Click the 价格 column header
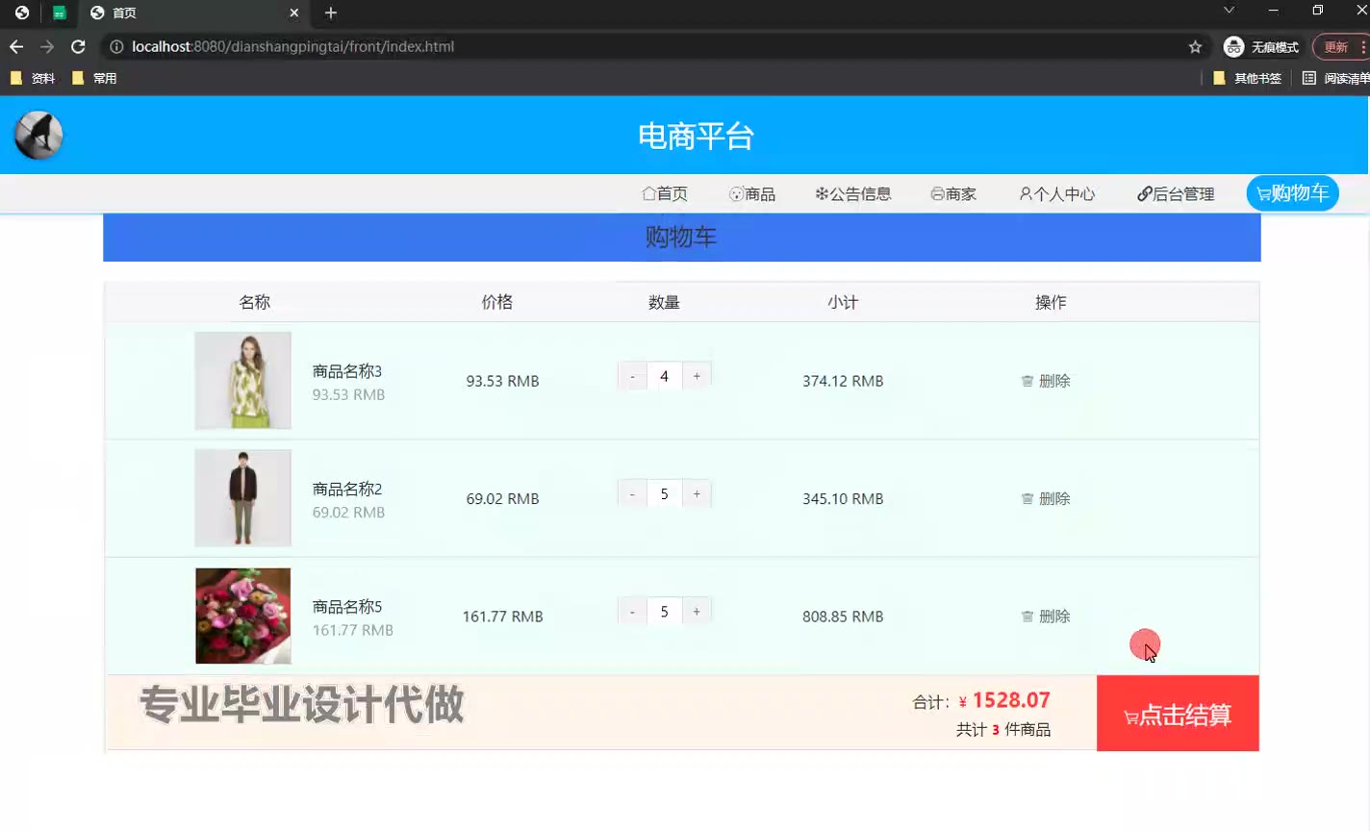The width and height of the screenshot is (1370, 831). [x=497, y=302]
